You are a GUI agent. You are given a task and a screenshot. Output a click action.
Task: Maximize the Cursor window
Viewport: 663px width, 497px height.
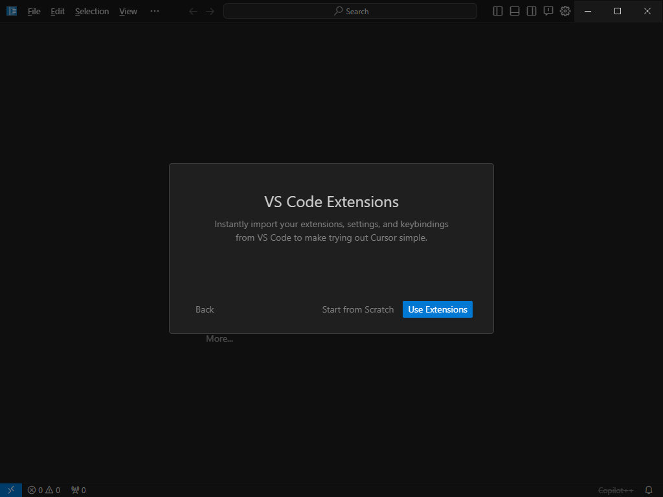[x=617, y=11]
